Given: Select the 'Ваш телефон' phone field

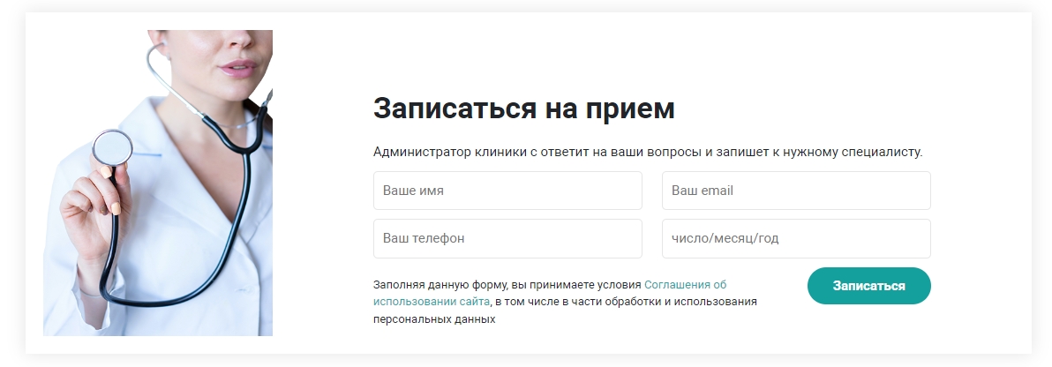Looking at the screenshot, I should coord(507,238).
